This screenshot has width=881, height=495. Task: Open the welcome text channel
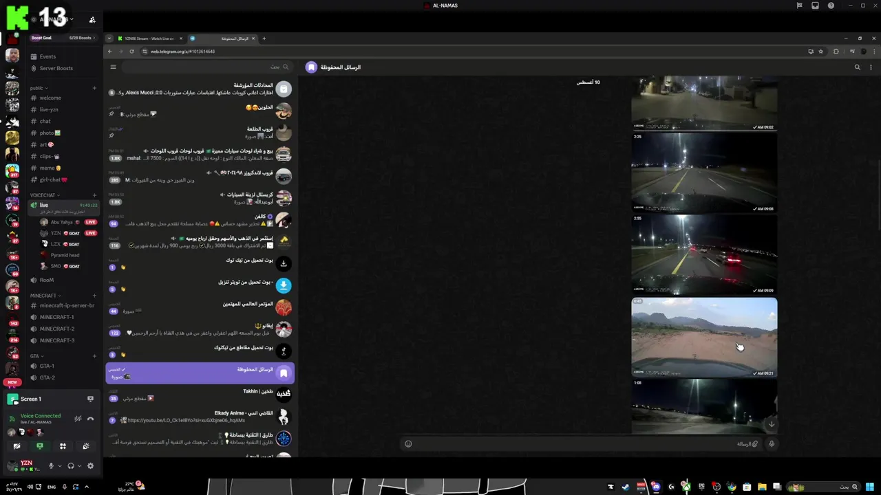(x=50, y=98)
